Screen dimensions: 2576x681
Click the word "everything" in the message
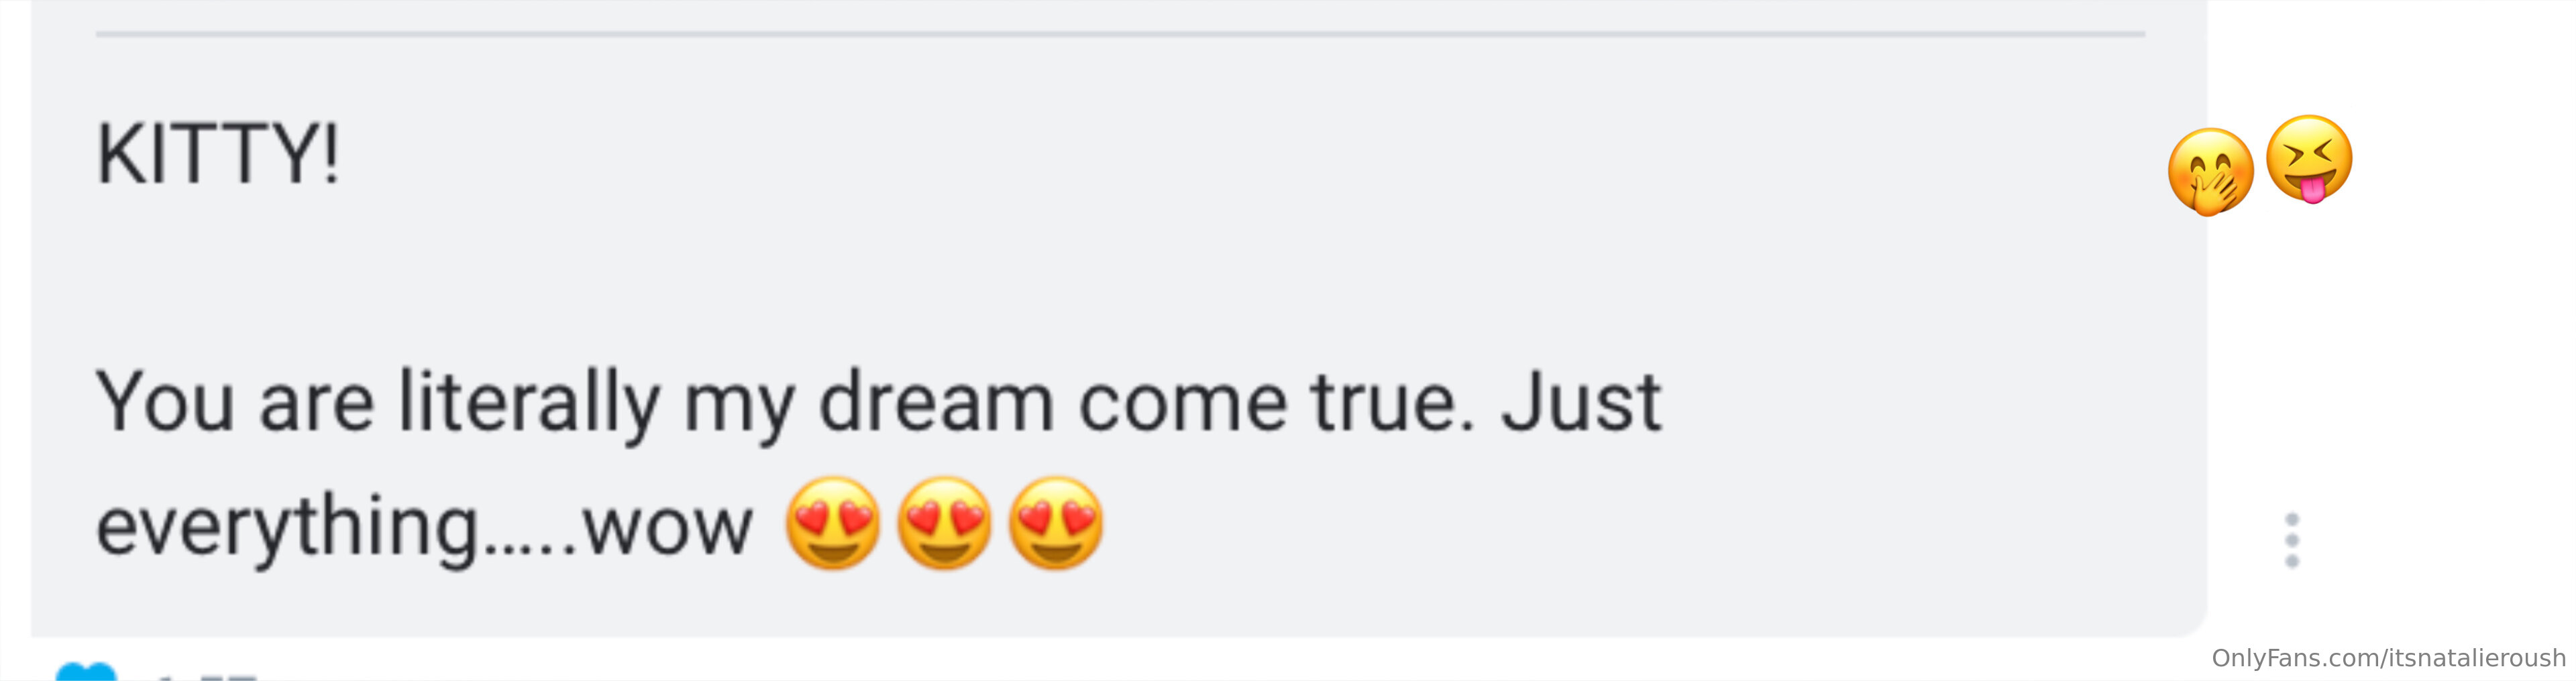tap(288, 525)
